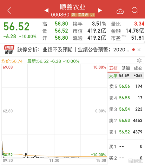Image resolution: width=145 pixels, height=165 pixels.
Task: Tap the 深股通 tag
Action: 83,15
